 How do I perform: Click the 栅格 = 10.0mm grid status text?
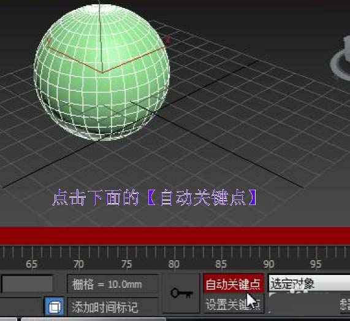point(113,284)
